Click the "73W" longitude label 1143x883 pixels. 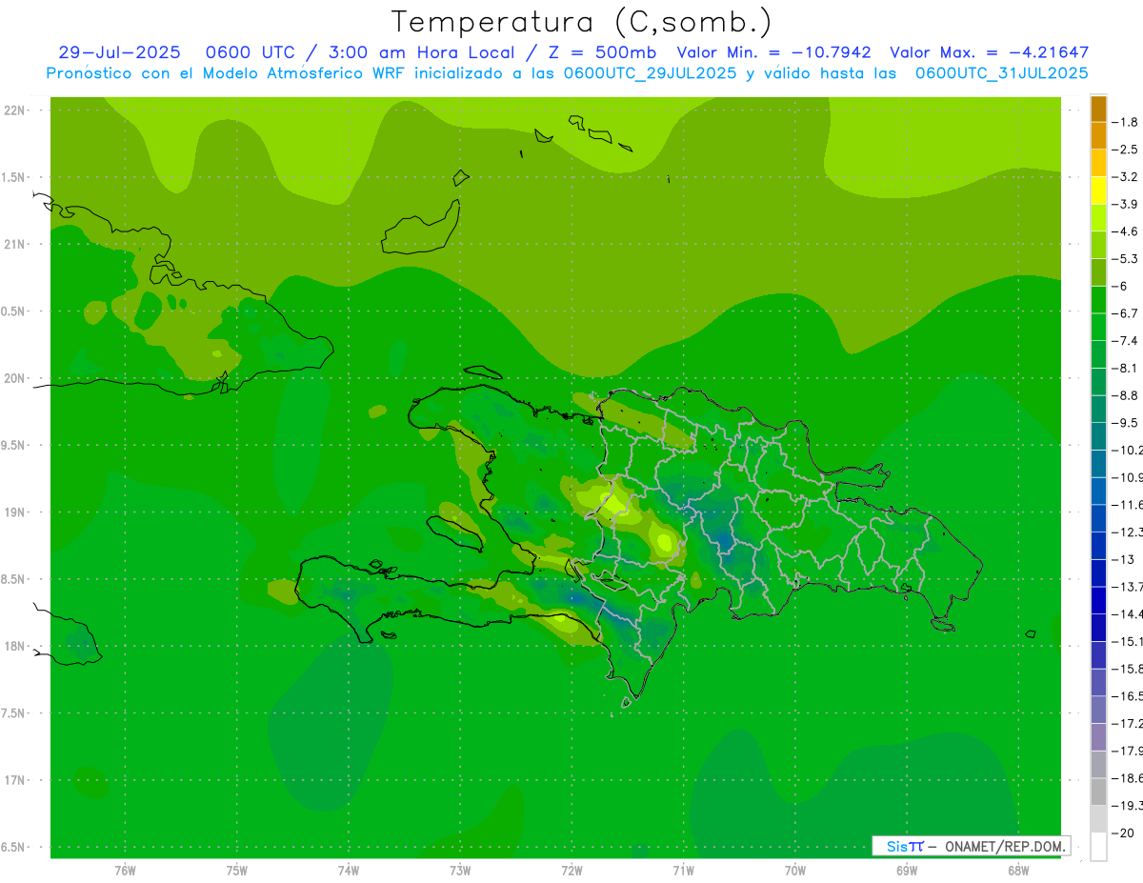click(460, 871)
